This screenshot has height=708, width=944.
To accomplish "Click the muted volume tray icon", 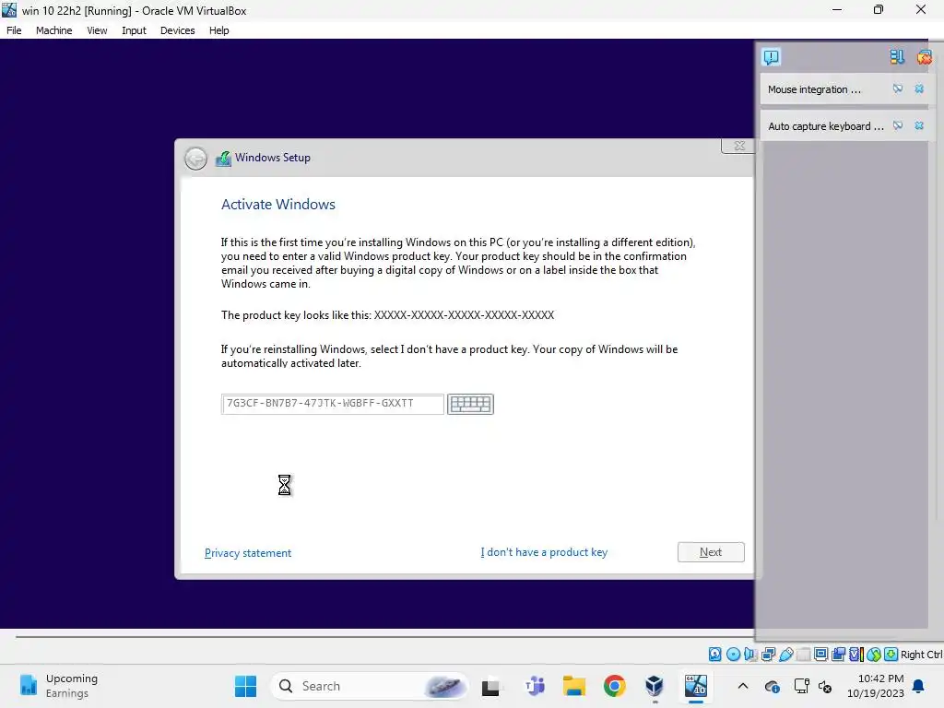I will (x=825, y=686).
